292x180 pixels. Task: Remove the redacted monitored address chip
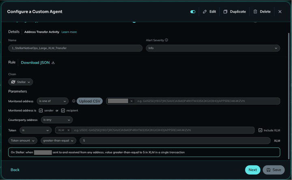pyautogui.click(x=131, y=101)
